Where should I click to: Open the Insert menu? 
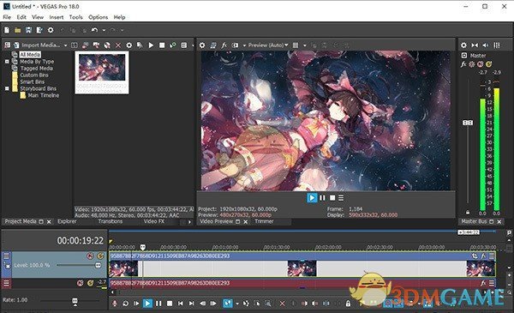(57, 17)
